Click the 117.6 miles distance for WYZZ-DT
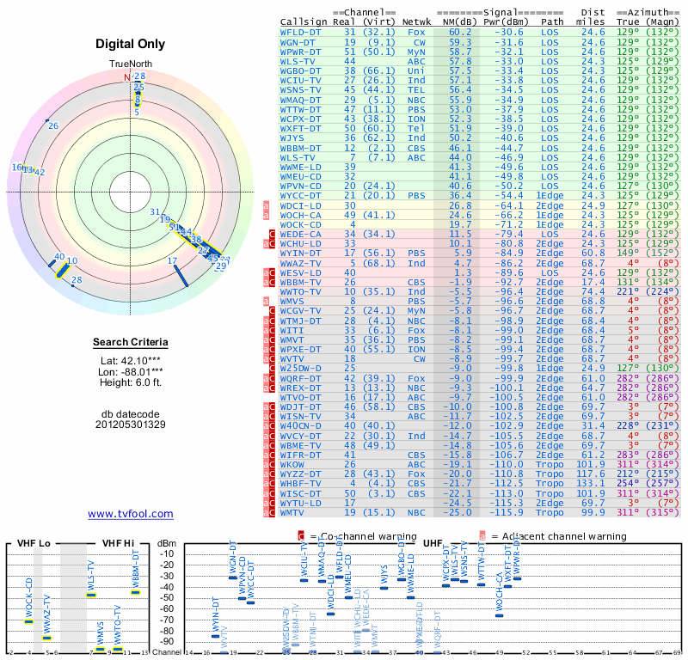688x660 pixels. click(x=590, y=474)
